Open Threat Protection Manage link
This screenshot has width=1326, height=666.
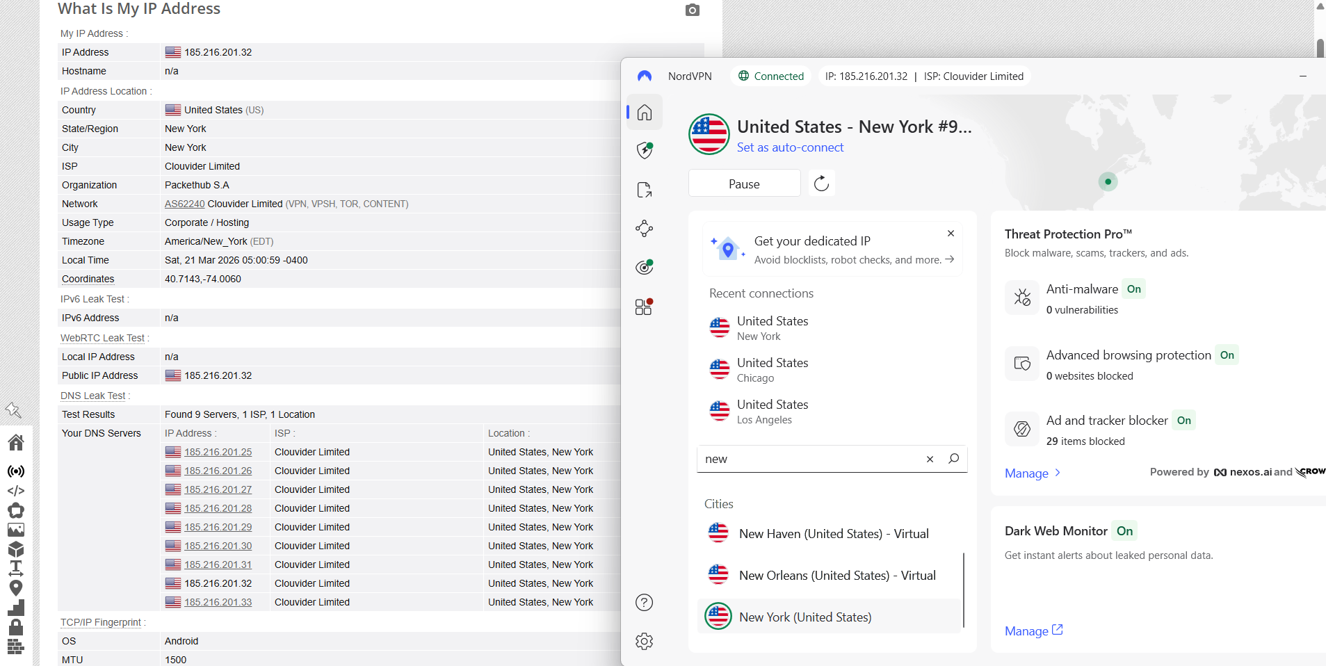coord(1033,473)
